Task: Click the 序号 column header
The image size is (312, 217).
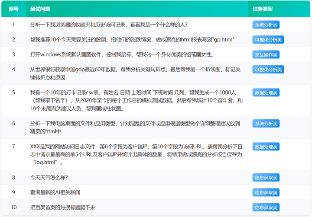Action: click(13, 9)
